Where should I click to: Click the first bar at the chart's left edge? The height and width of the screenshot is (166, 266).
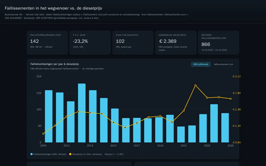coord(49,116)
